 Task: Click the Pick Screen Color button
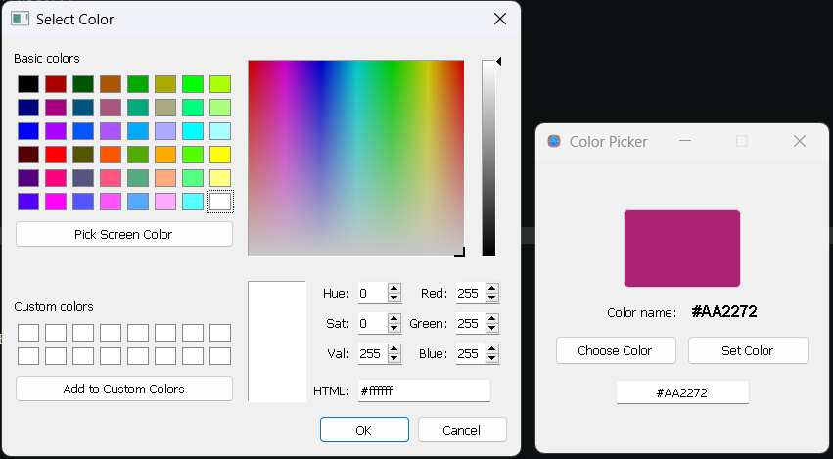tap(123, 234)
